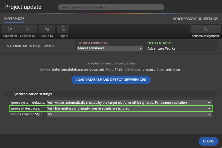The image size is (222, 148).
Task: Click the Group by label
Action: click(47, 36)
